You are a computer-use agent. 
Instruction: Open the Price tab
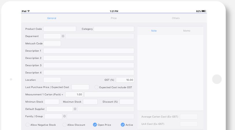point(114,18)
